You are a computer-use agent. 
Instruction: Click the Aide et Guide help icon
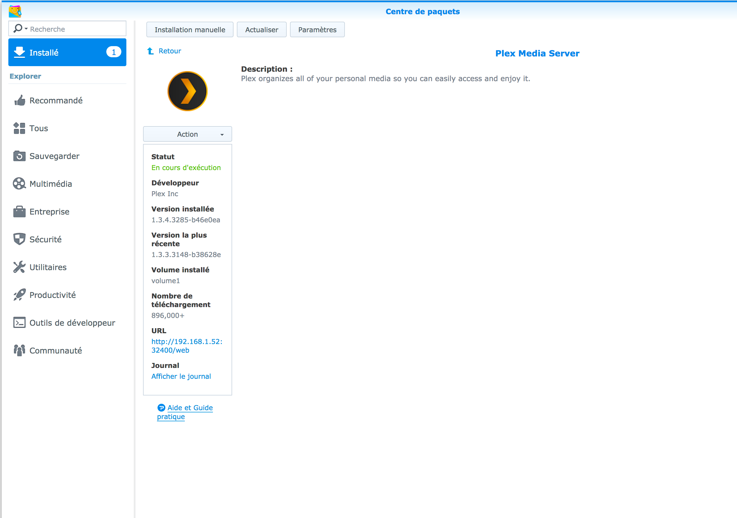(161, 408)
